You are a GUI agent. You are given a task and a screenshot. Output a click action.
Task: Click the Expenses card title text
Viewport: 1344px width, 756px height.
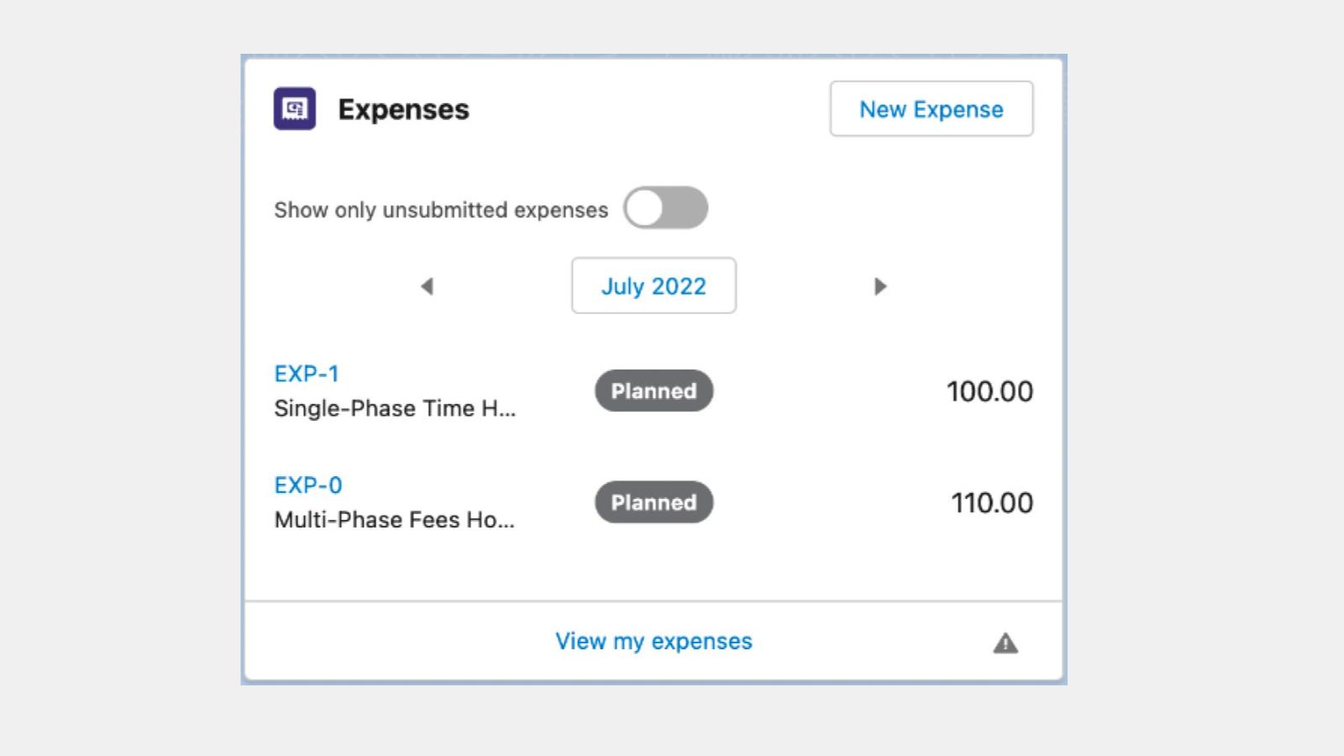click(x=403, y=109)
